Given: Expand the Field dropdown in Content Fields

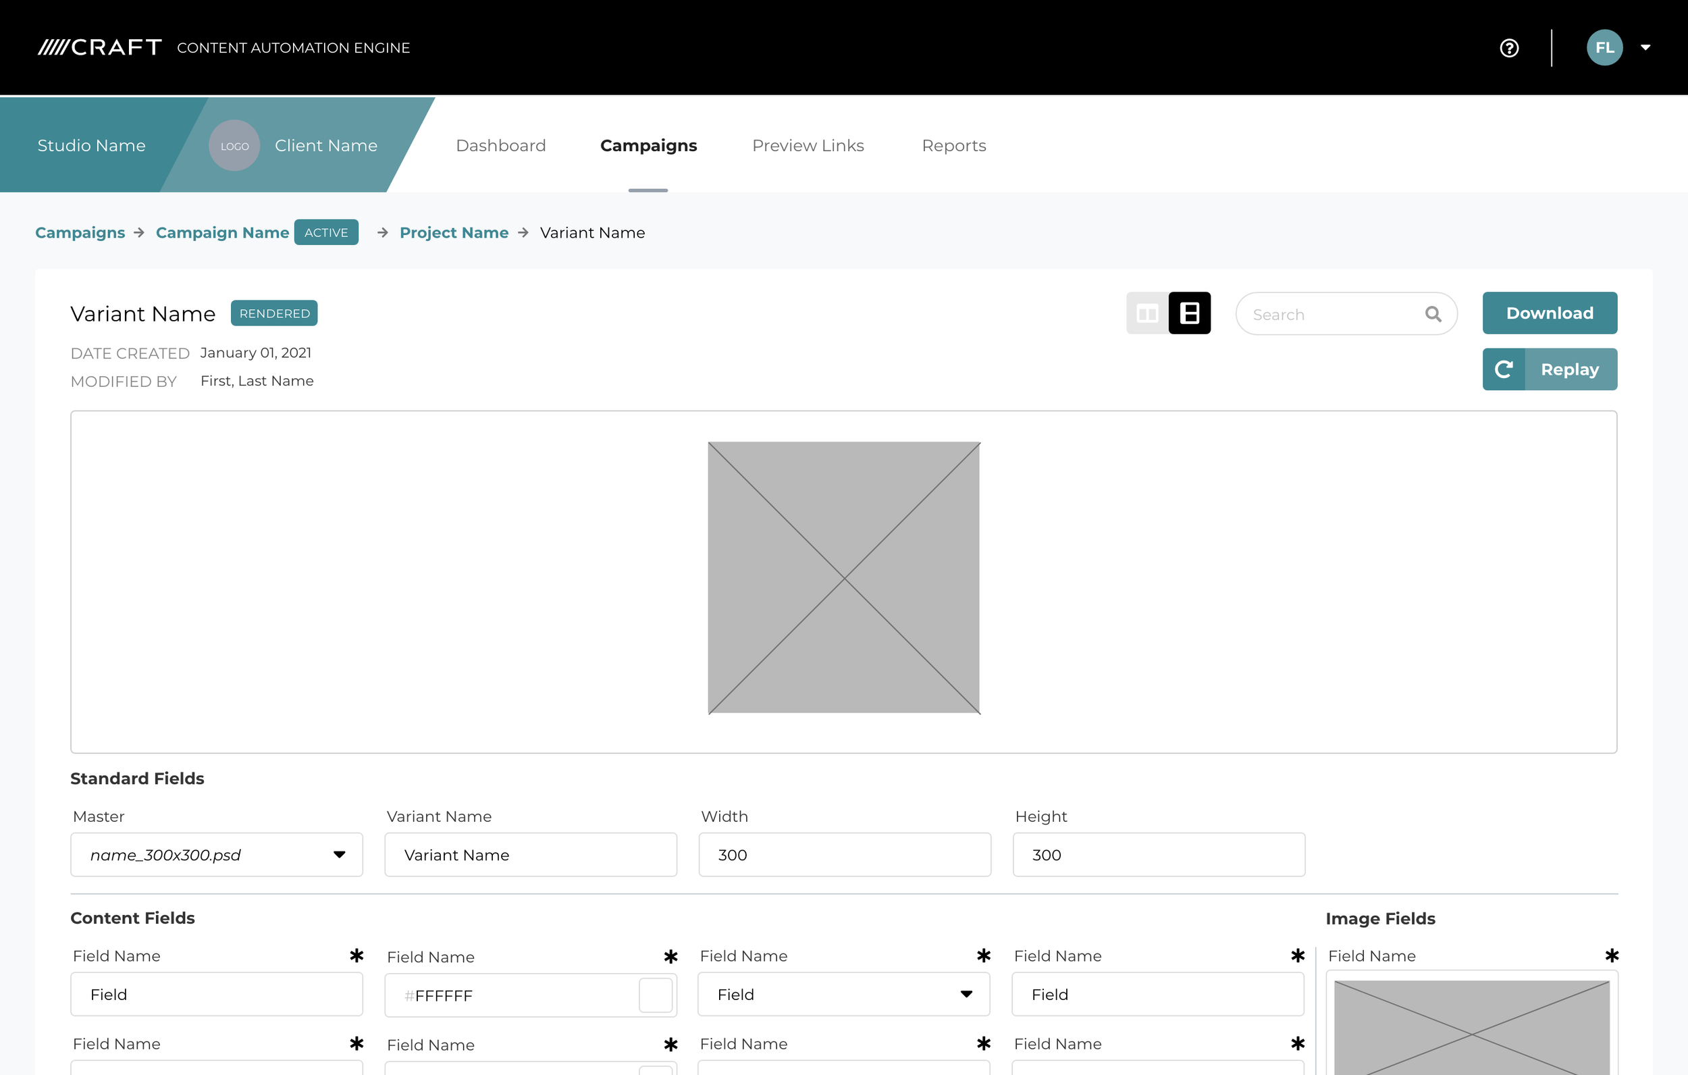Looking at the screenshot, I should (966, 995).
